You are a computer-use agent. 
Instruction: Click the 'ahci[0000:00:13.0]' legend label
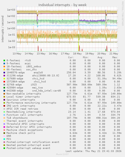46,76
